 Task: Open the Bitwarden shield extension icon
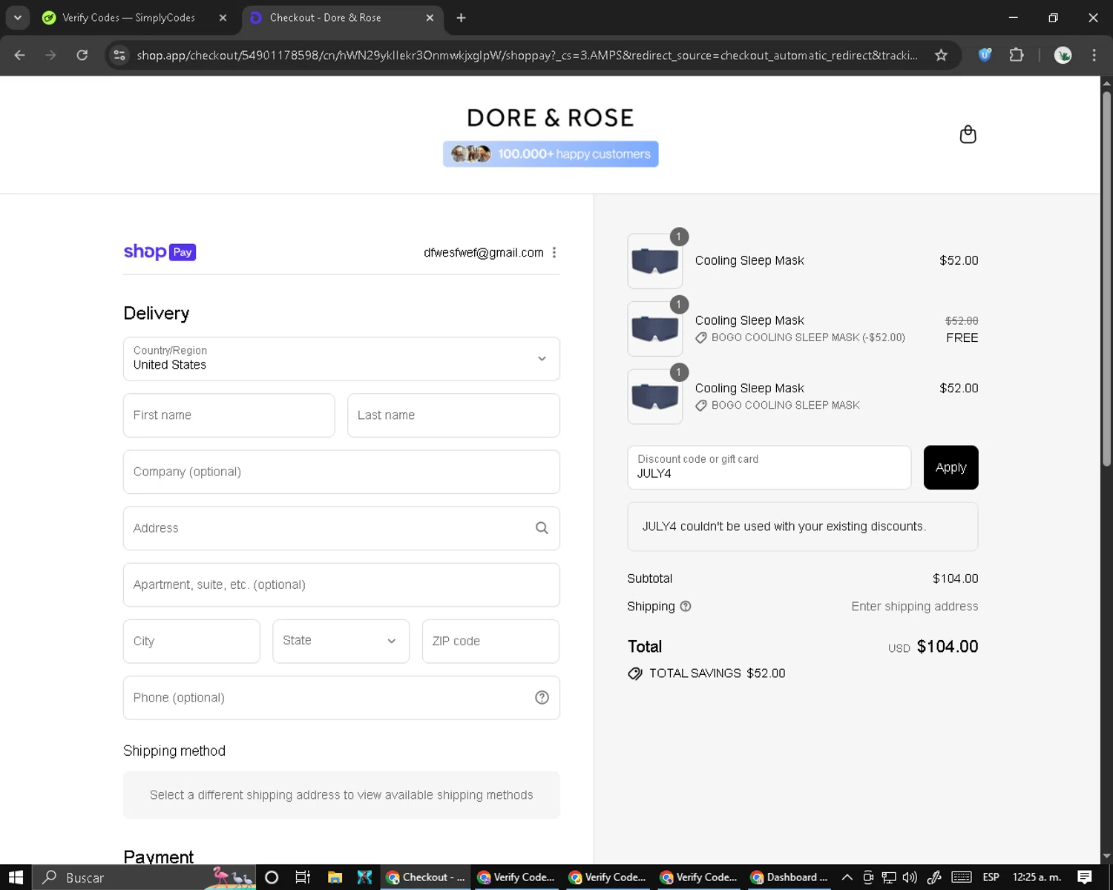[x=985, y=55]
